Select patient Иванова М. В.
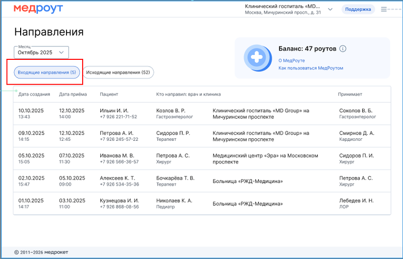 tap(117, 155)
